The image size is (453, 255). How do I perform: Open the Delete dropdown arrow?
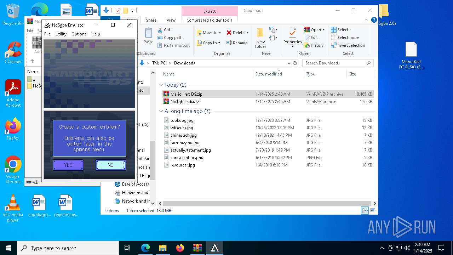[247, 33]
